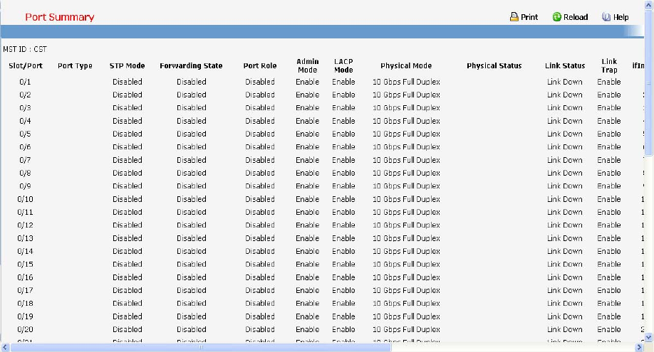Select the Port Role column header
654x352 pixels.
259,66
